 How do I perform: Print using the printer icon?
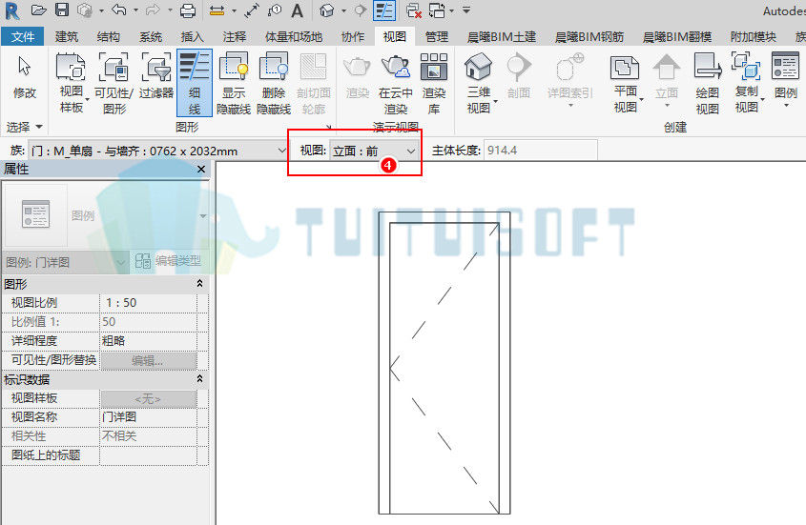188,10
